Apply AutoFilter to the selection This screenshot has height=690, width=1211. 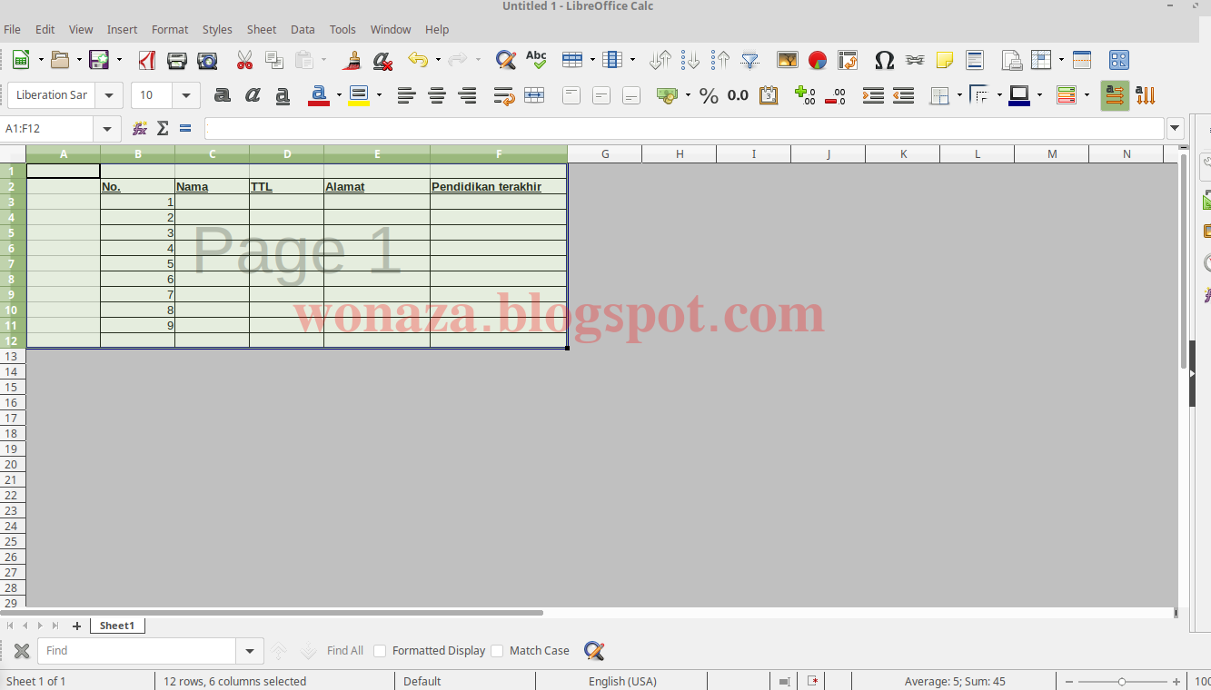coord(749,60)
